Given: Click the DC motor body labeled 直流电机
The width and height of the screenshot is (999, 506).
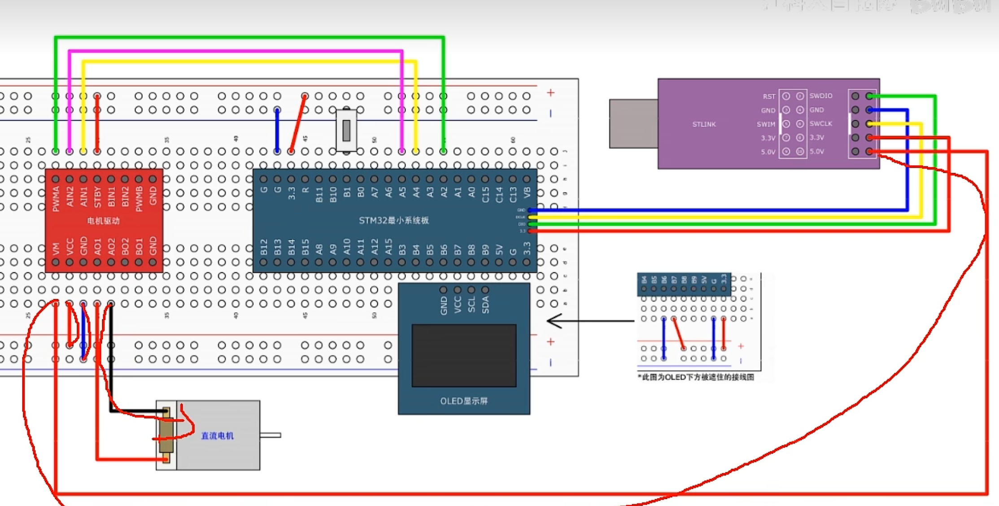Looking at the screenshot, I should 217,436.
